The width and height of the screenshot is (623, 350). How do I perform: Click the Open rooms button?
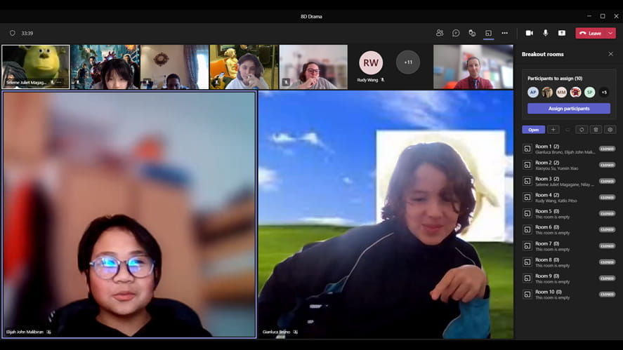(533, 130)
